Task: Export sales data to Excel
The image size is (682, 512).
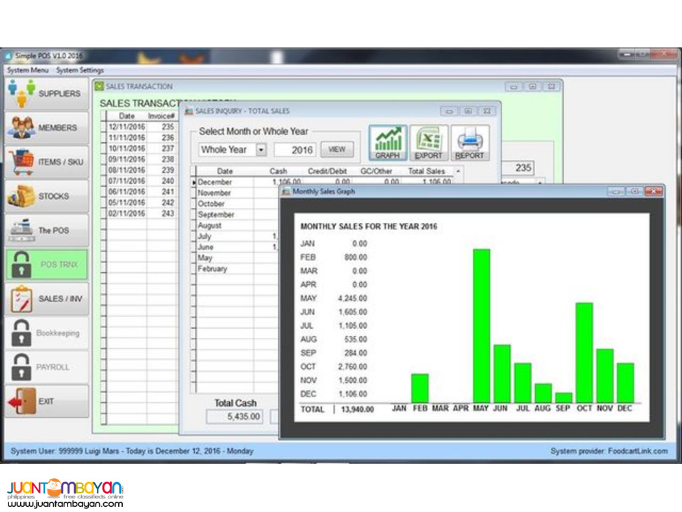Action: [x=429, y=143]
